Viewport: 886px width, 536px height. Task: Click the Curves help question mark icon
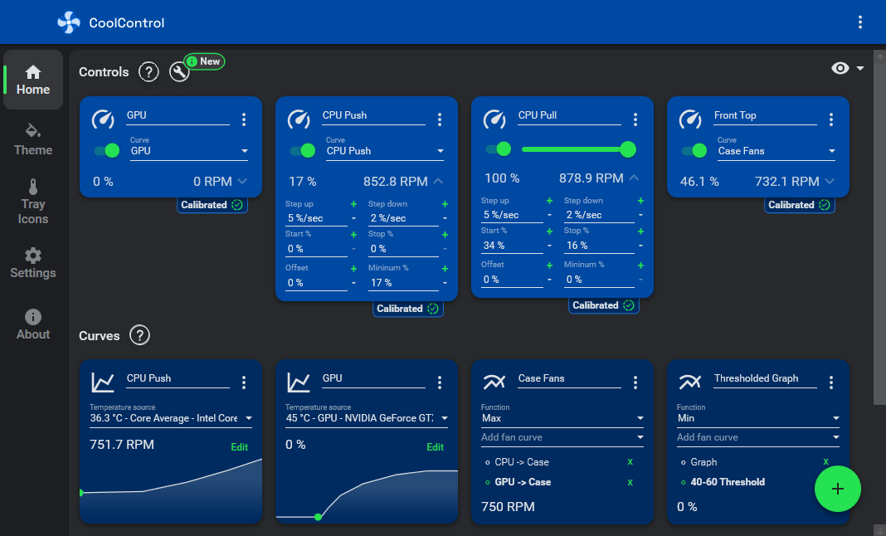(x=139, y=335)
